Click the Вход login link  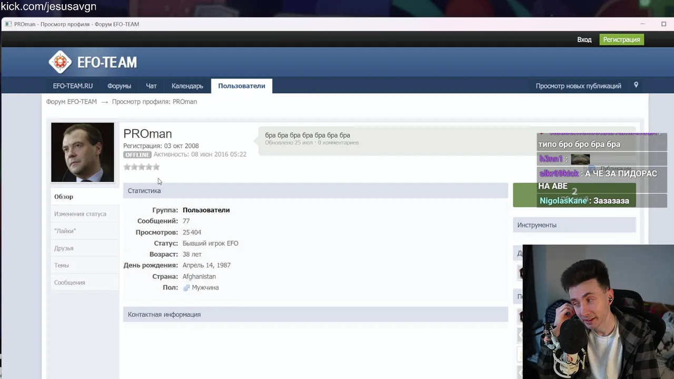click(x=584, y=39)
